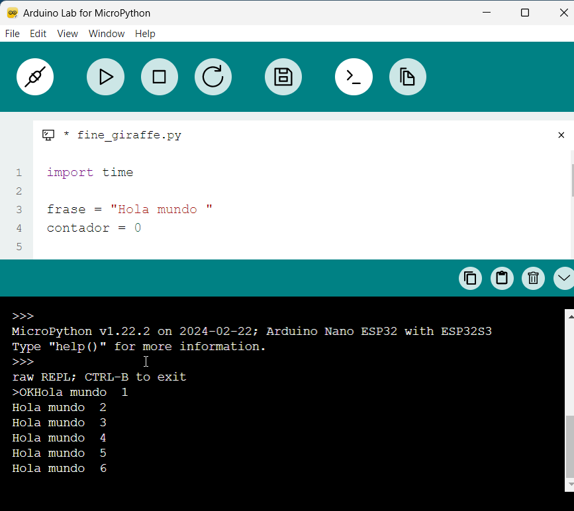The image size is (574, 511).
Task: Maximize the Arduino Lab window
Action: point(525,13)
